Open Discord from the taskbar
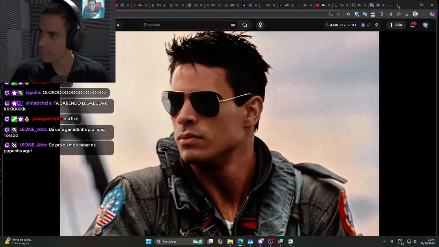The image size is (439, 247). pos(260,242)
